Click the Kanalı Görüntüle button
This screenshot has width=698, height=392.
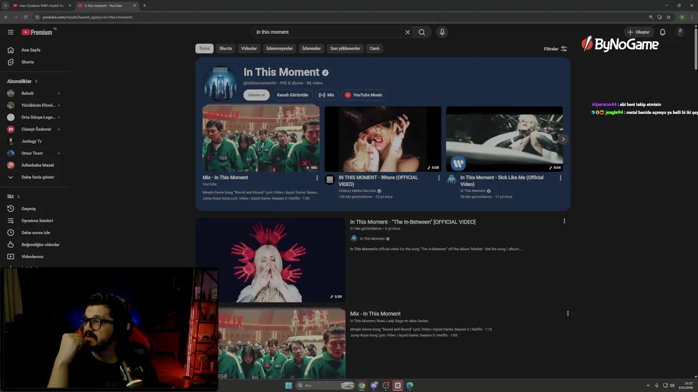click(292, 95)
